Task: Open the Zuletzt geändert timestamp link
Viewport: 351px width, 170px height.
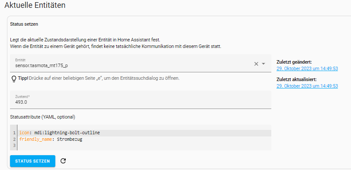Action: (307, 68)
